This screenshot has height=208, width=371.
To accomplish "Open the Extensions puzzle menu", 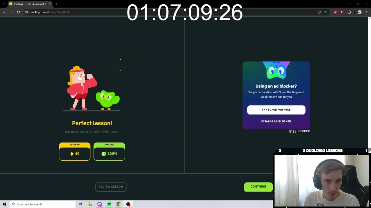I will click(x=349, y=12).
